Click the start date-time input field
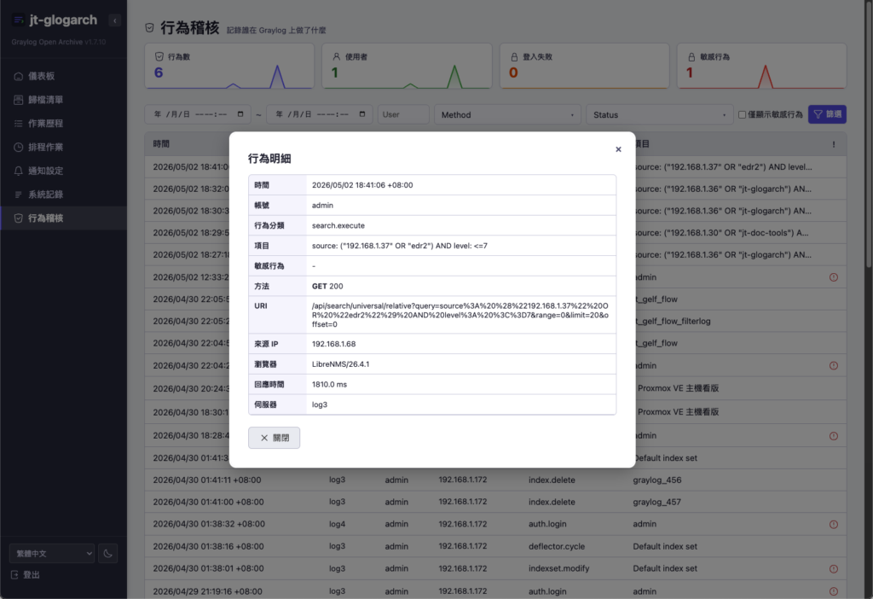 point(198,114)
